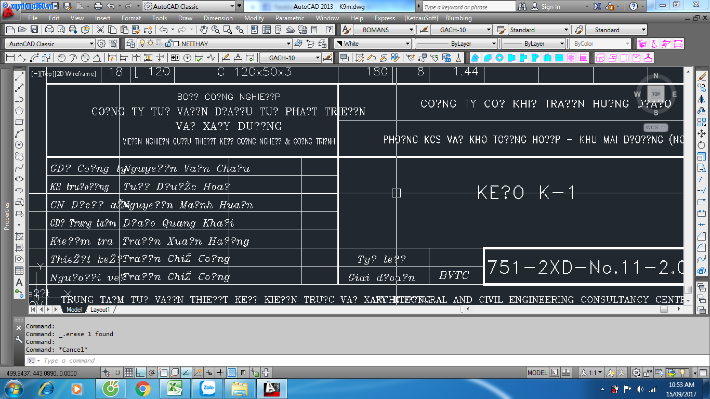Turn off the NETTHAY layer lightbulb
This screenshot has width=710, height=399.
tap(142, 44)
